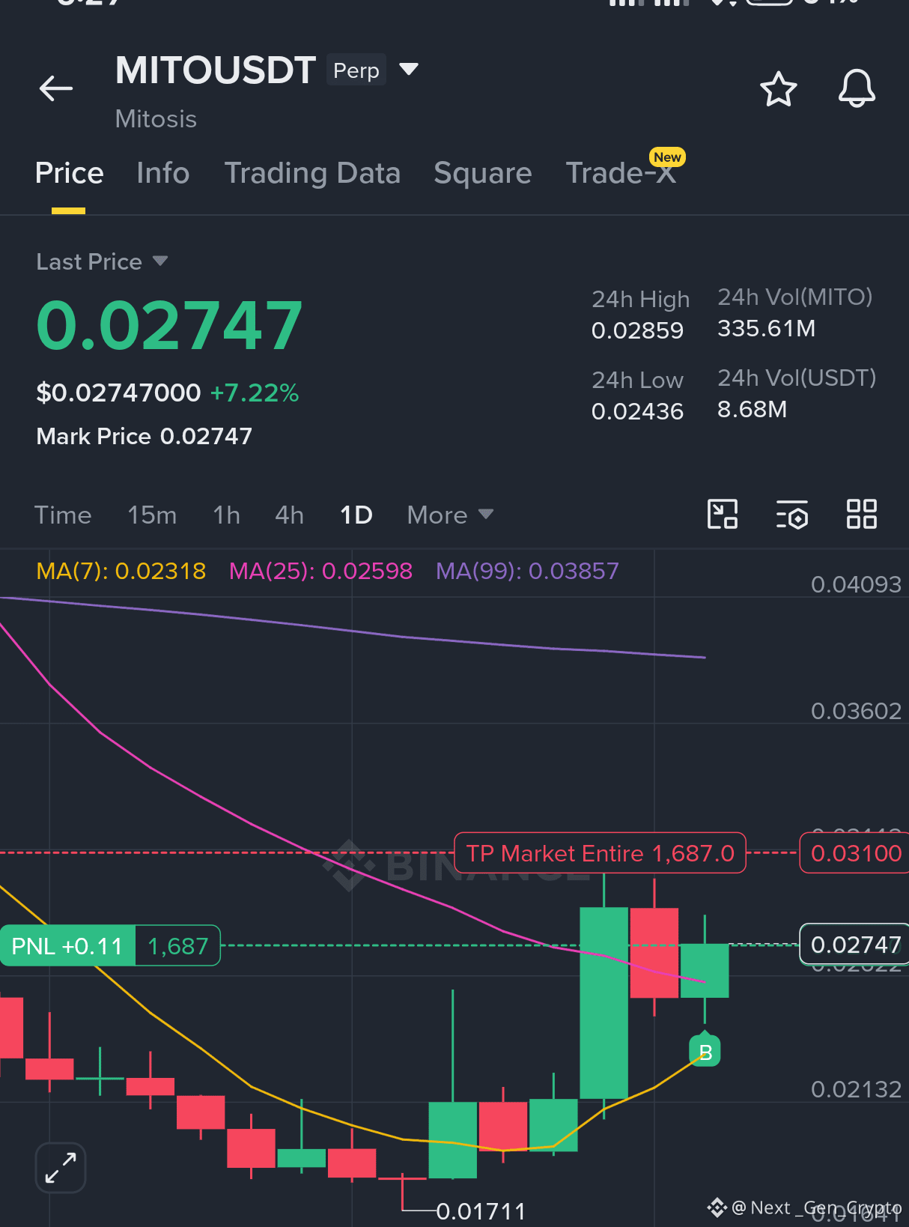Expand the MITOUSDT Perp pair dropdown

[x=409, y=69]
